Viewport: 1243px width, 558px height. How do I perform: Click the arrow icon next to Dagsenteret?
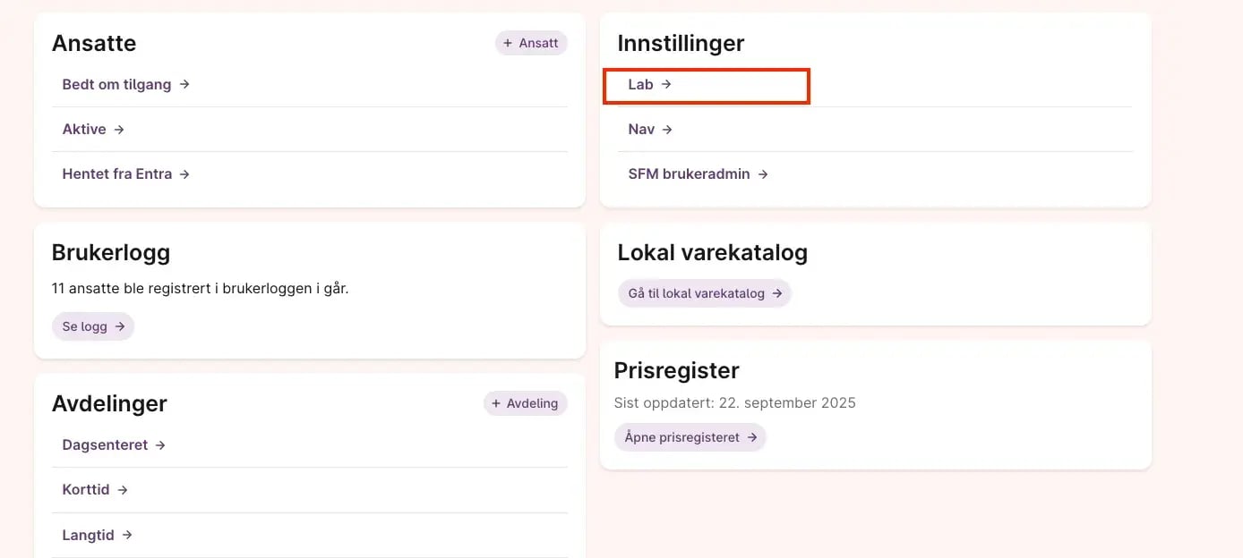tap(160, 445)
